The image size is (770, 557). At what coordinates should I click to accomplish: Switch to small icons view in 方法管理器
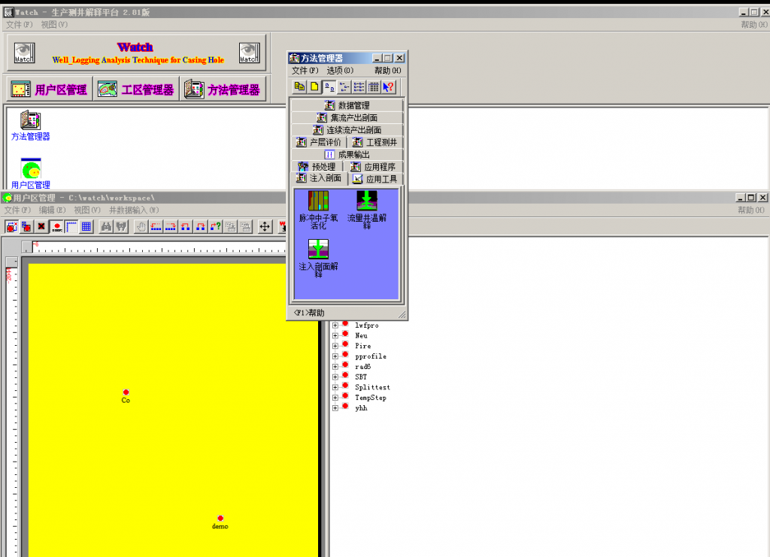click(344, 87)
